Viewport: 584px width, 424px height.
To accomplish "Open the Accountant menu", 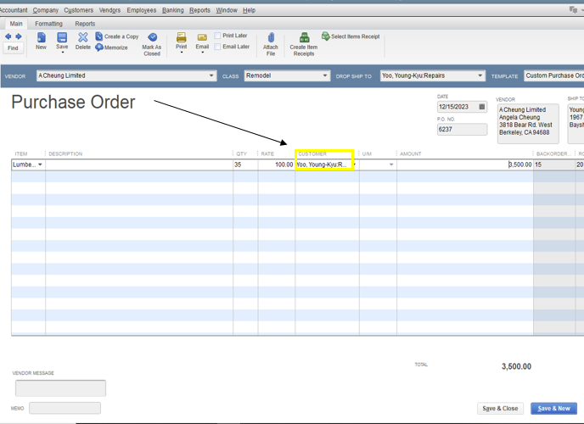I will pyautogui.click(x=14, y=10).
